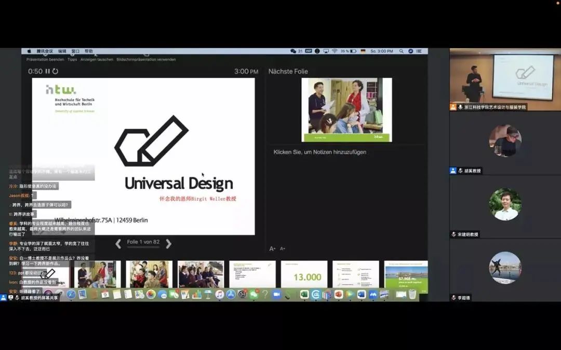Decrease notes font size with A-
561x350 pixels.
pos(282,248)
